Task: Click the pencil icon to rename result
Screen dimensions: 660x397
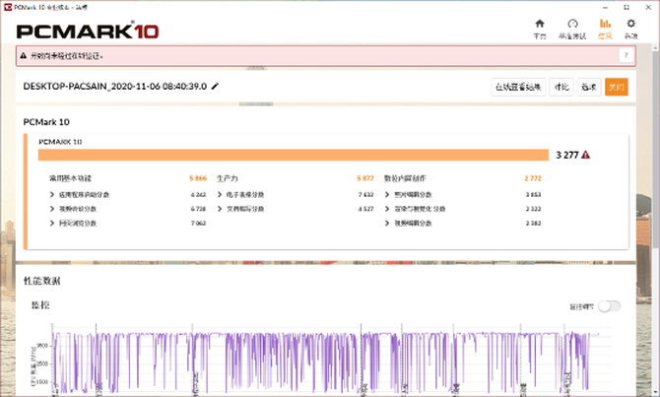Action: [215, 87]
